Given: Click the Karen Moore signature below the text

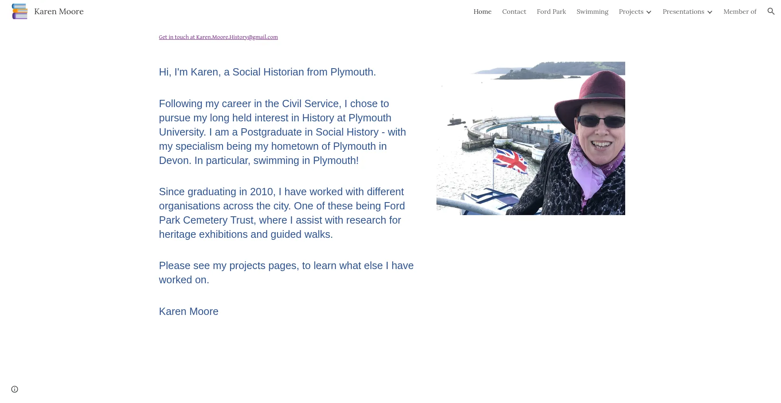Looking at the screenshot, I should click(x=189, y=311).
